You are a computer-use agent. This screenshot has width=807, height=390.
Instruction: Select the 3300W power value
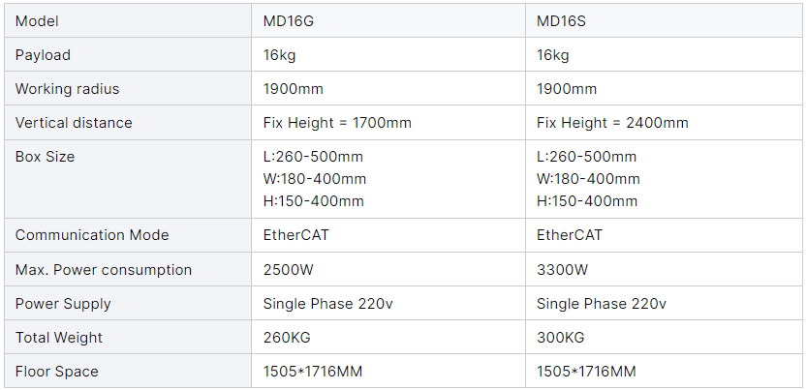561,270
